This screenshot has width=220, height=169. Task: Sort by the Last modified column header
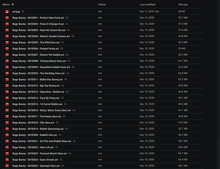click(x=148, y=4)
